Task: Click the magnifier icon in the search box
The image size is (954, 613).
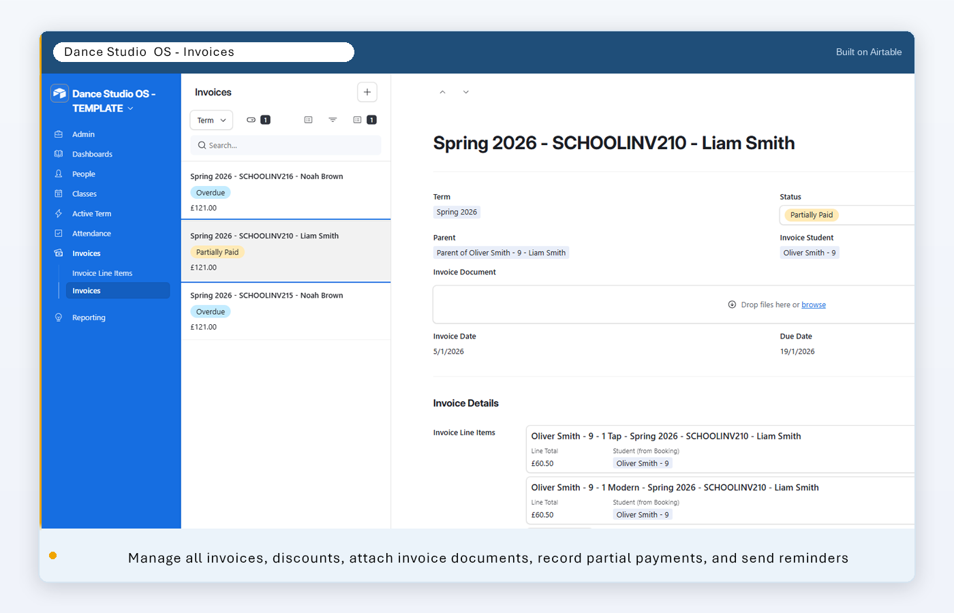Action: (x=202, y=145)
